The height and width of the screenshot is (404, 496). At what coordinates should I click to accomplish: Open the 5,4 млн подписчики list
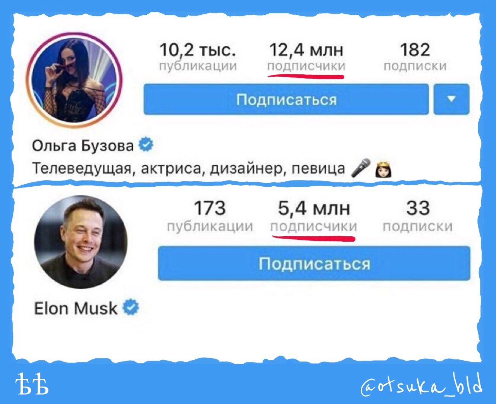click(314, 216)
